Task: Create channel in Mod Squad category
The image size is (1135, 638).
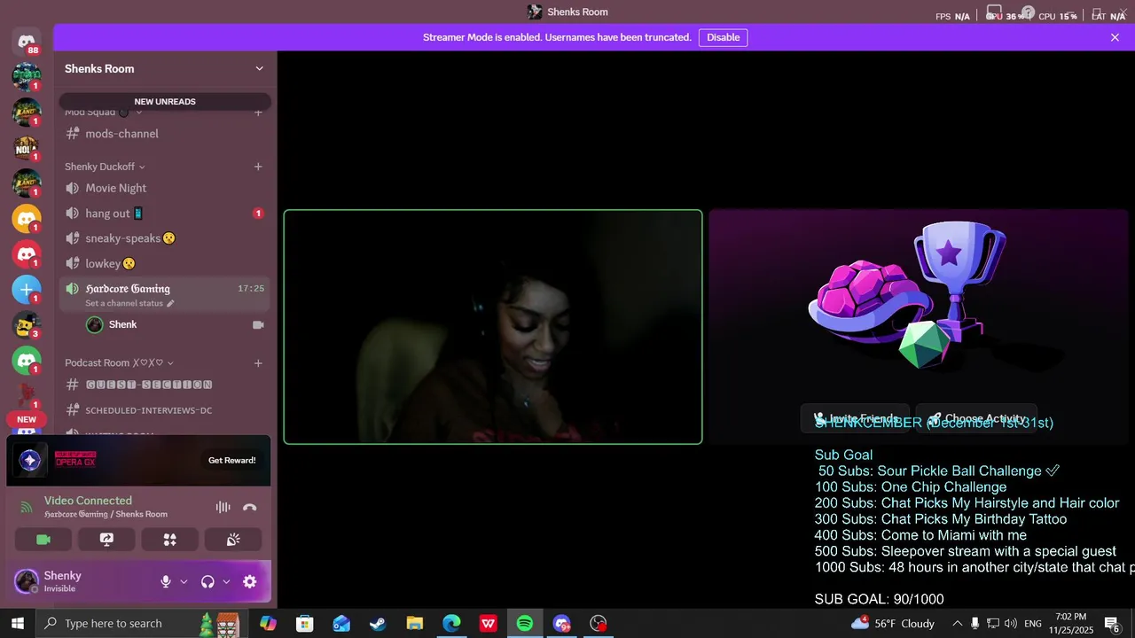Action: (258, 113)
